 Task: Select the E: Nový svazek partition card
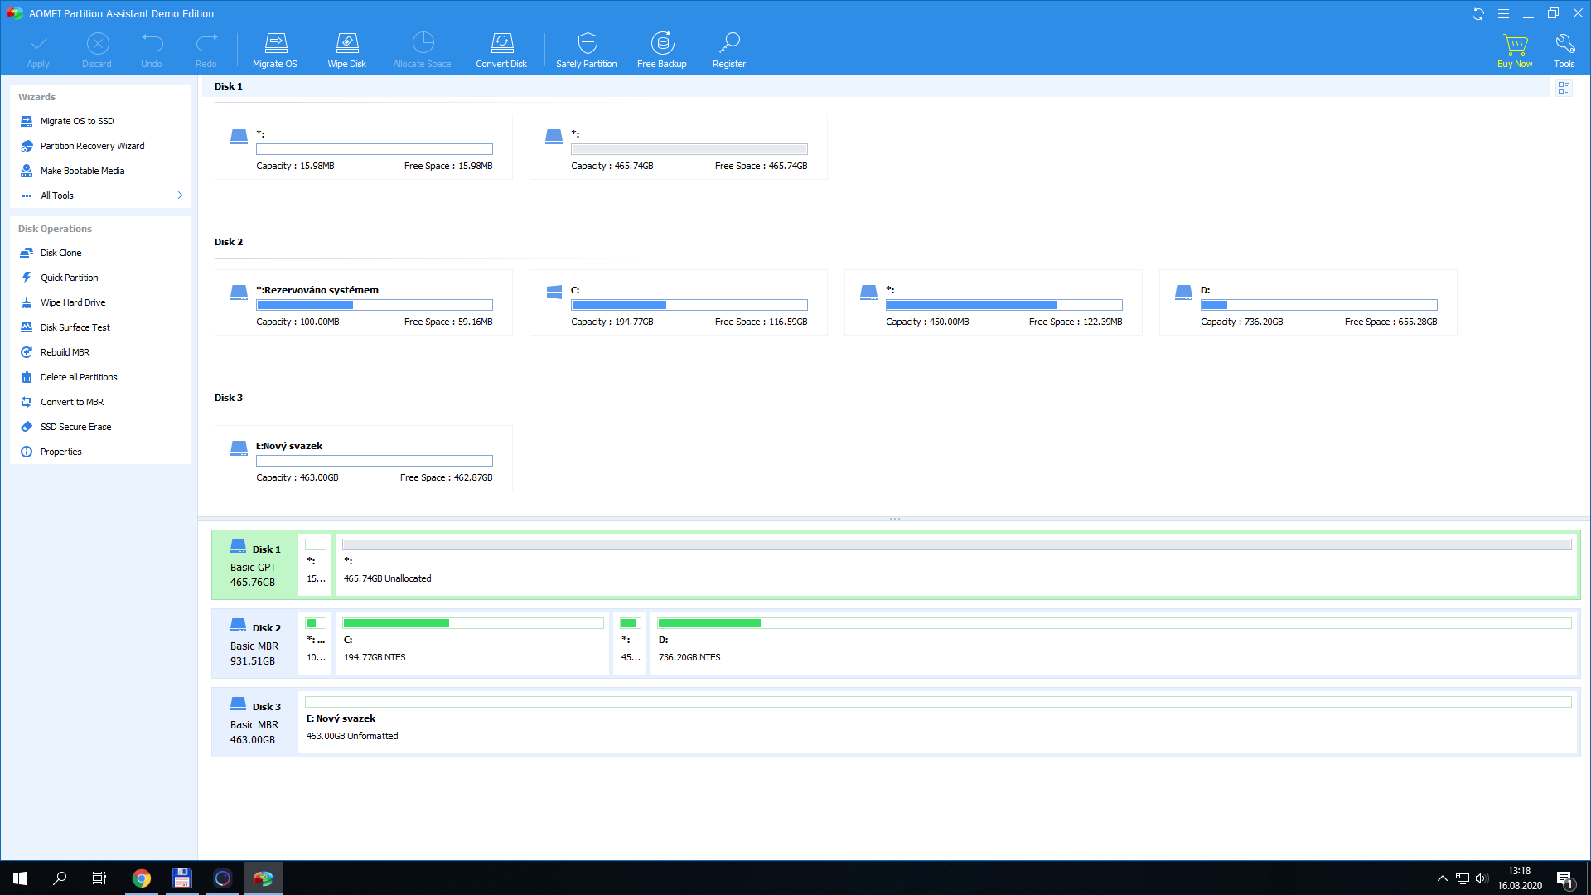(x=364, y=458)
